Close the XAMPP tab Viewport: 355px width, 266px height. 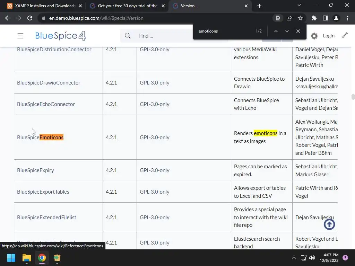tap(80, 6)
